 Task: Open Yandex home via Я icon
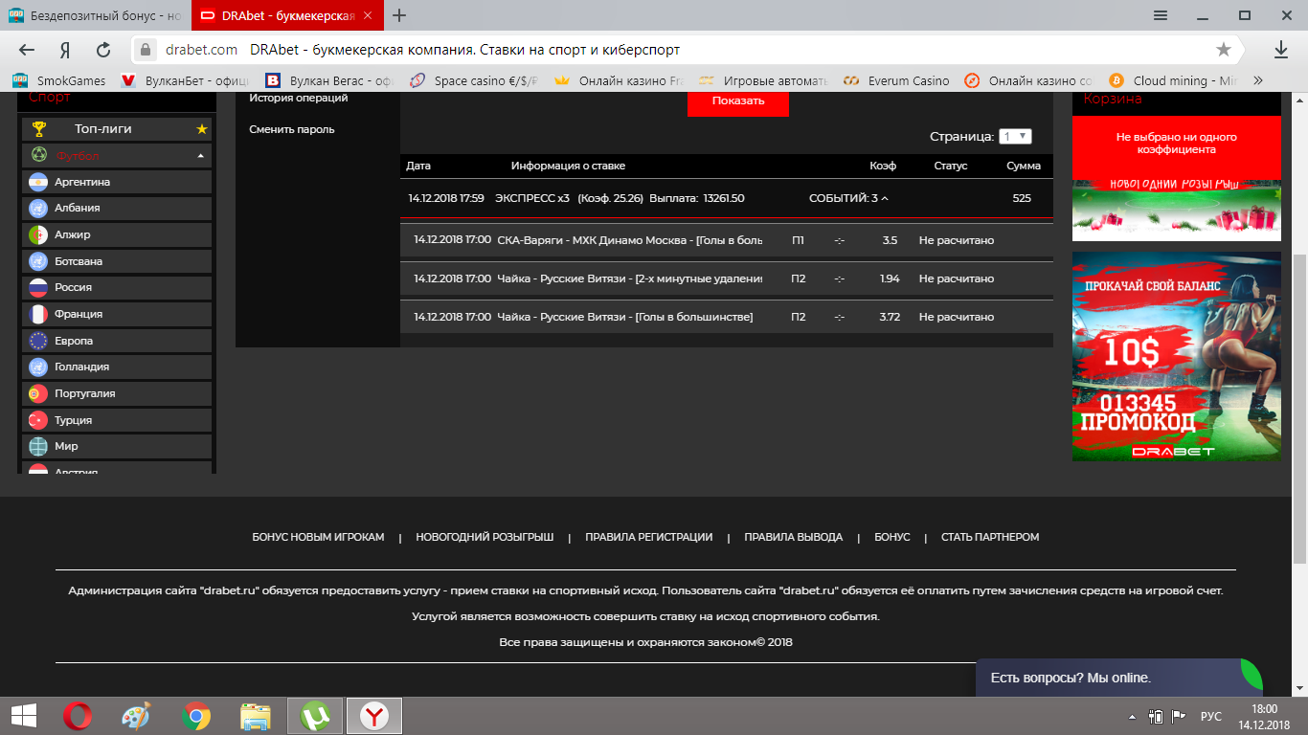[65, 50]
